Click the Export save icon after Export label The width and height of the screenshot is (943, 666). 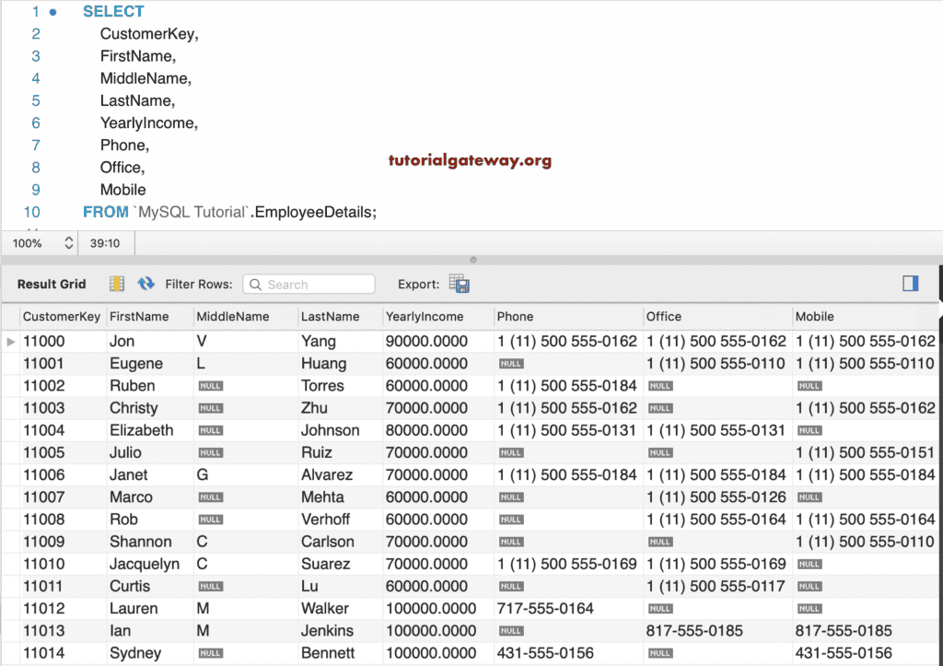(459, 284)
